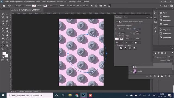The image size is (174, 98).
Task: Open opacity Непрозрачность dropdown arrow
Action: [172, 57]
